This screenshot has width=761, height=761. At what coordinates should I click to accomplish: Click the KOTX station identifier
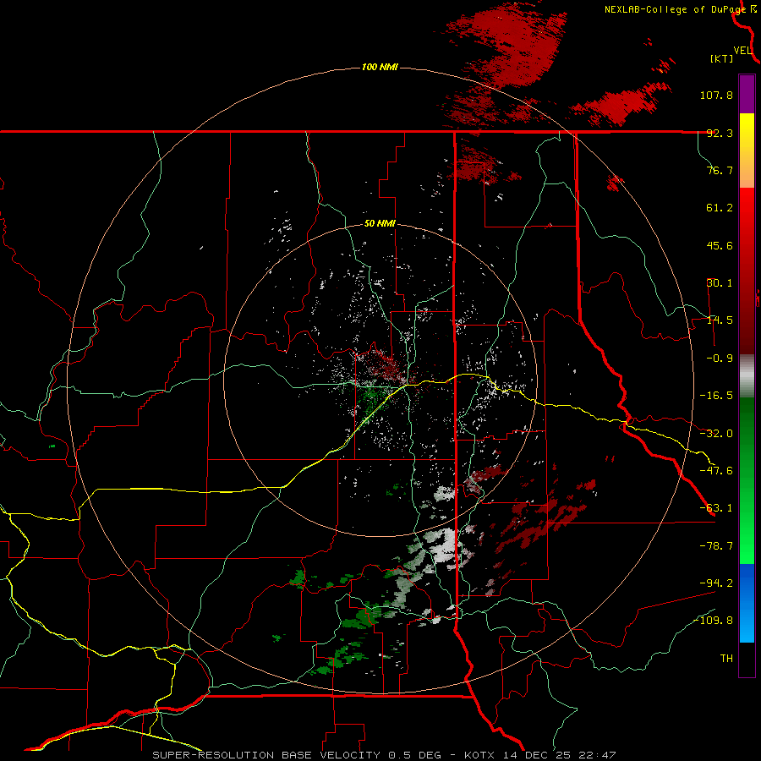tap(479, 755)
